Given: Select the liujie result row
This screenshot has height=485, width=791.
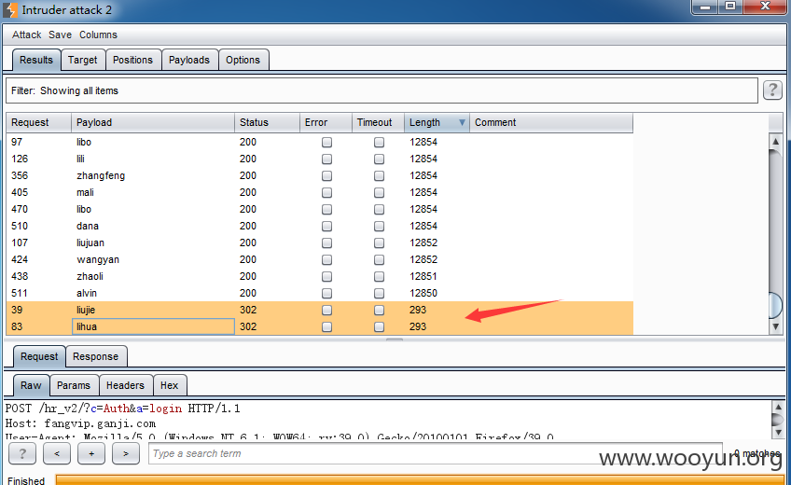Looking at the screenshot, I should (x=319, y=310).
